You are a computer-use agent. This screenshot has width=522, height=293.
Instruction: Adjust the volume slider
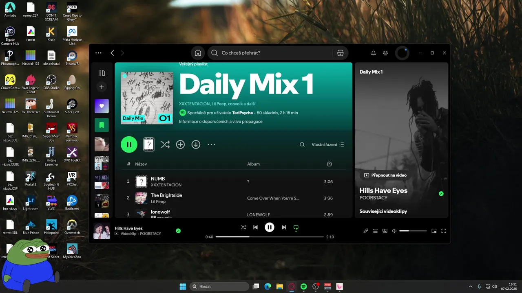413,231
